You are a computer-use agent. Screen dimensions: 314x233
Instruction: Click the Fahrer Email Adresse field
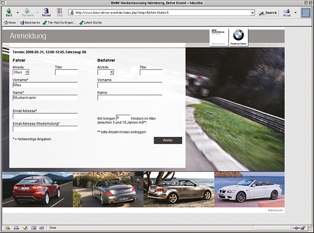coord(45,116)
